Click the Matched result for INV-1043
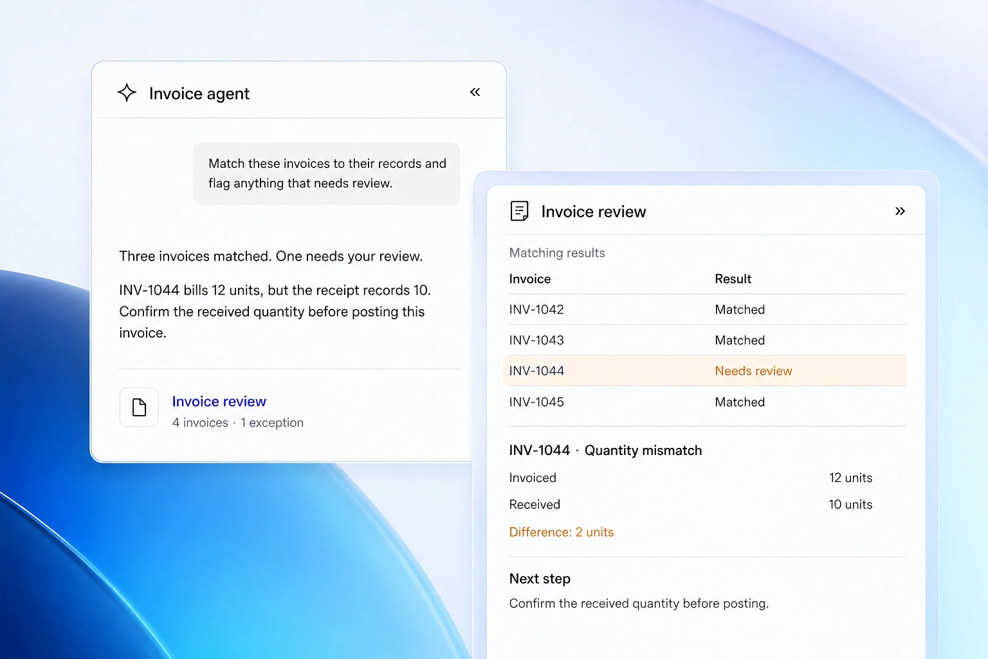988x659 pixels. coord(740,340)
